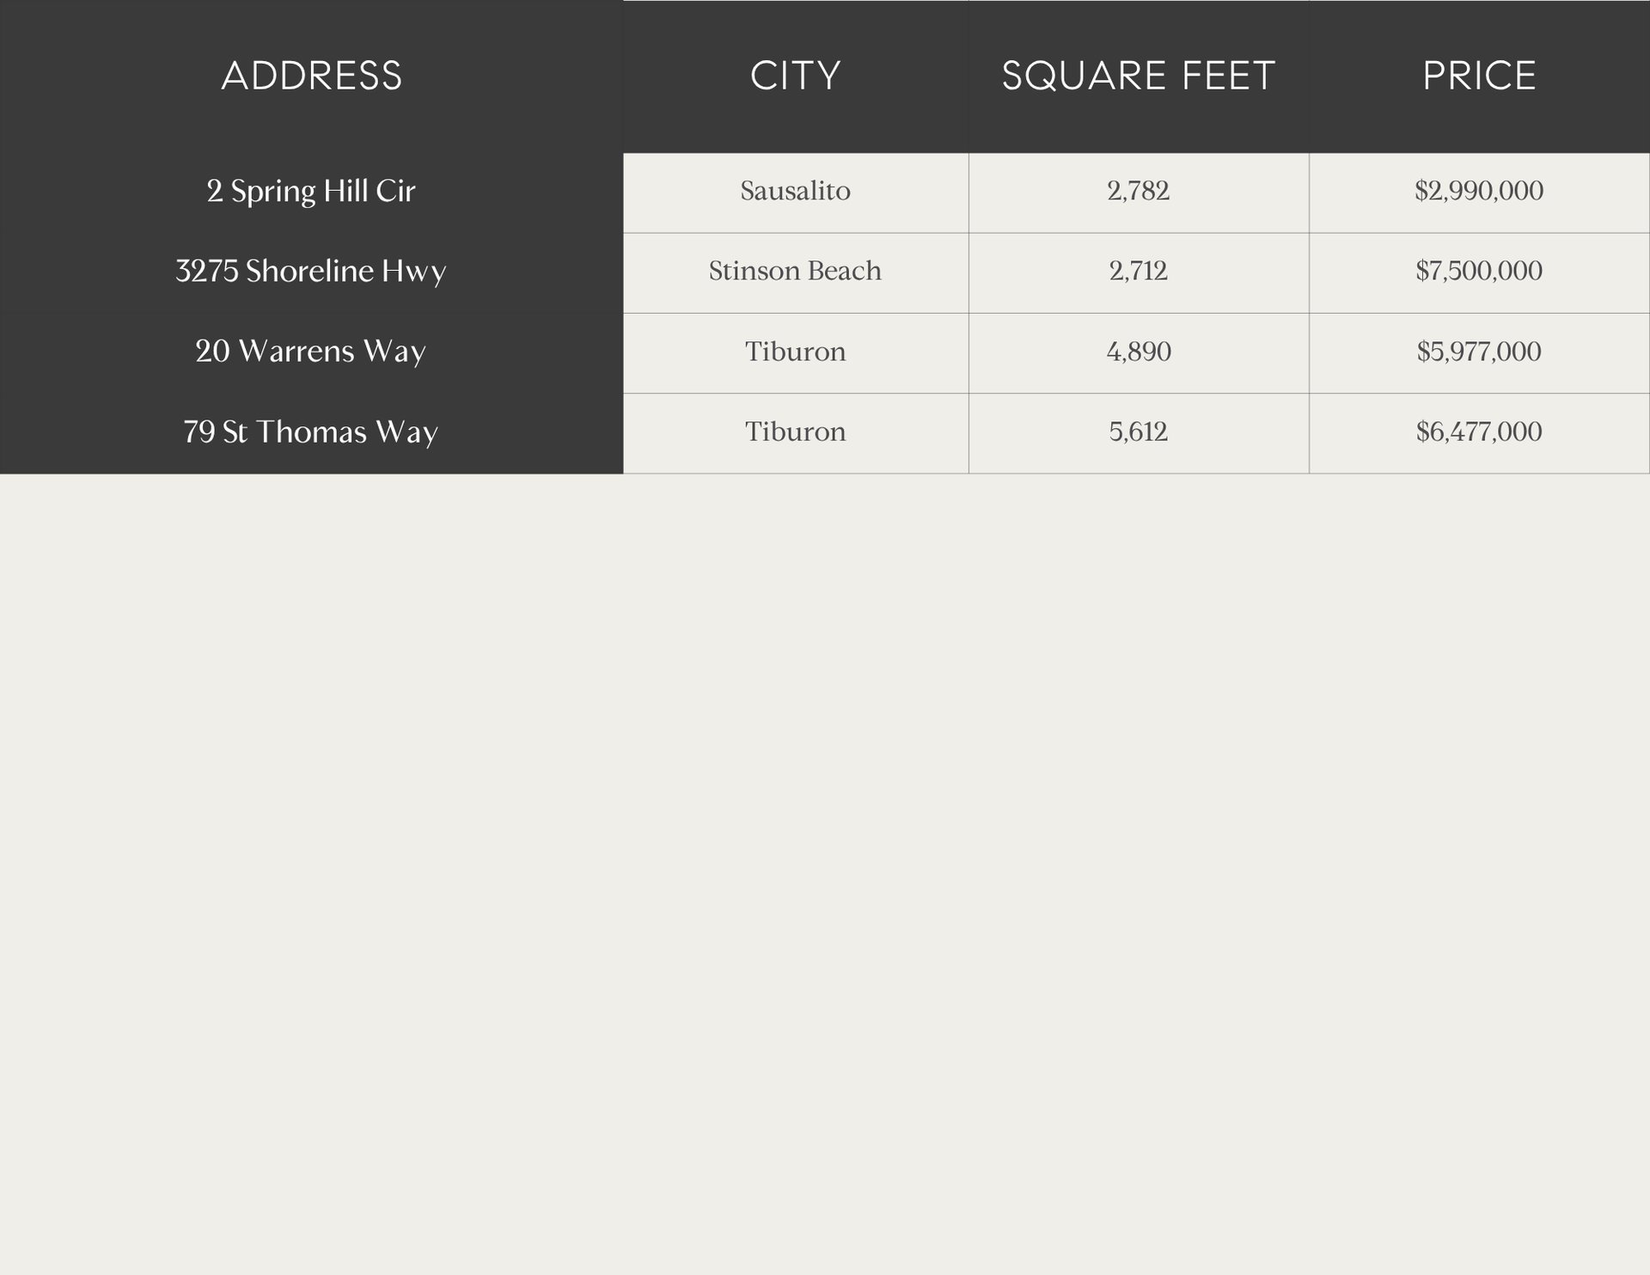
Task: Click the Stinson Beach city cell
Action: click(x=796, y=273)
